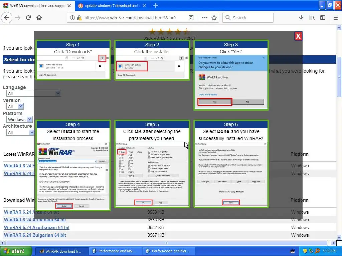The width and height of the screenshot is (342, 256).
Task: Click the magnifier tray icon
Action: pyautogui.click(x=317, y=251)
